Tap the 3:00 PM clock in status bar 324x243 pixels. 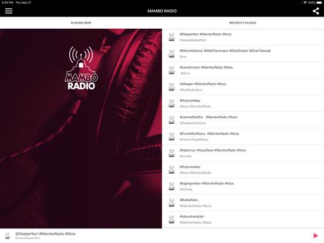(x=7, y=2)
